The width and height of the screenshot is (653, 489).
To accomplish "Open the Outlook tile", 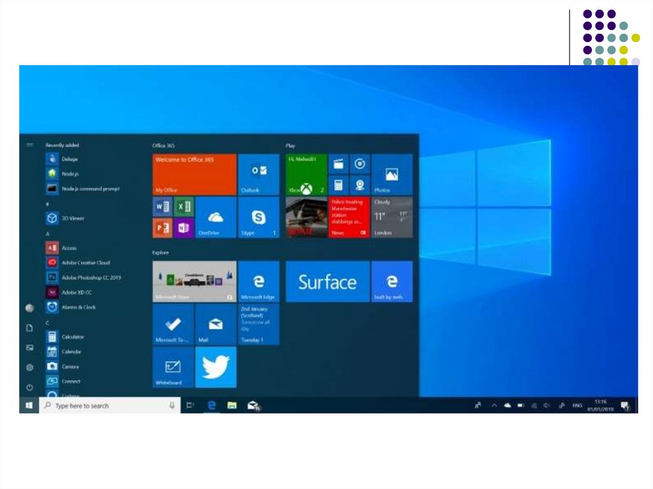I will point(259,175).
